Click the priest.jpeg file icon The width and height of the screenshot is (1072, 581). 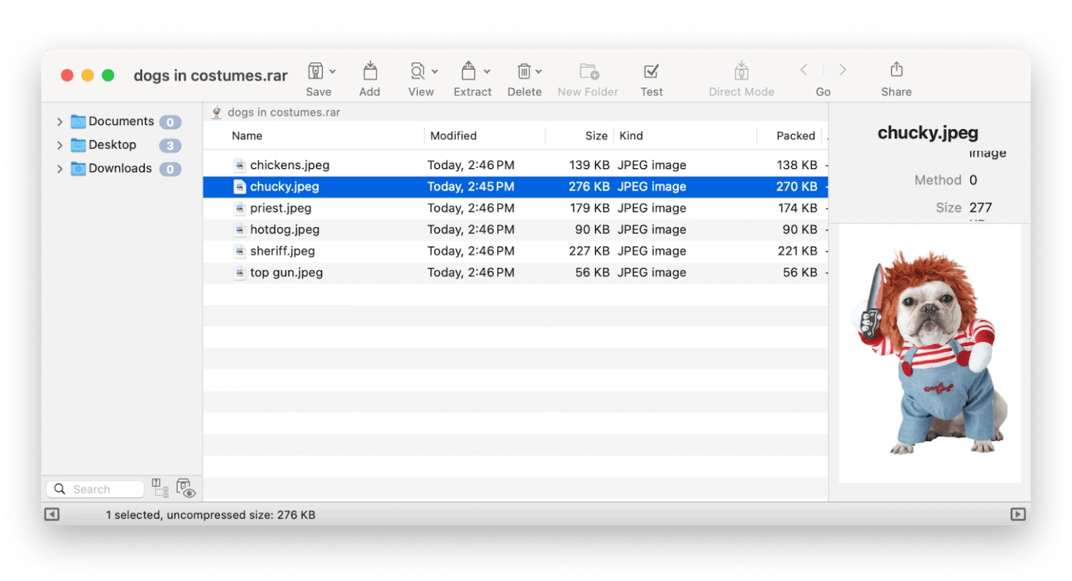click(x=239, y=208)
